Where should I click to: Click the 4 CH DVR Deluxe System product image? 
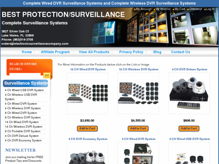189,93
